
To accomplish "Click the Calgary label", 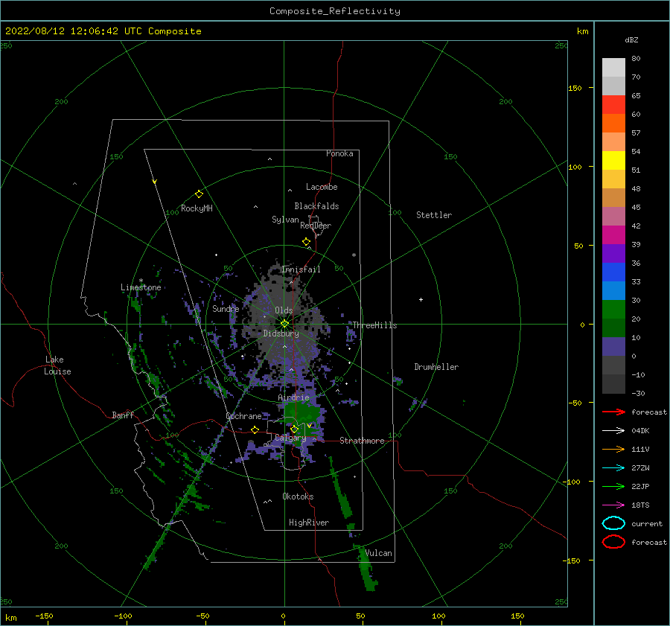I will tap(290, 438).
